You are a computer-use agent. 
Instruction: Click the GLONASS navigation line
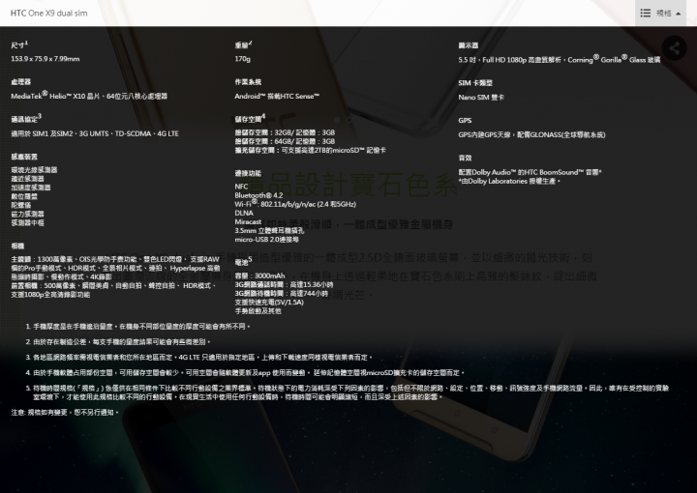click(531, 135)
